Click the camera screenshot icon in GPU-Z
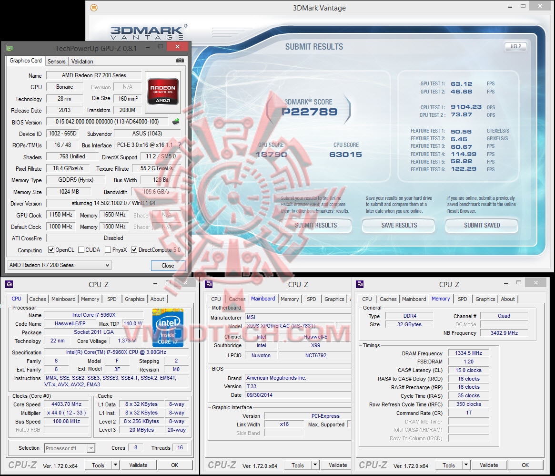555x476 pixels. click(x=180, y=61)
